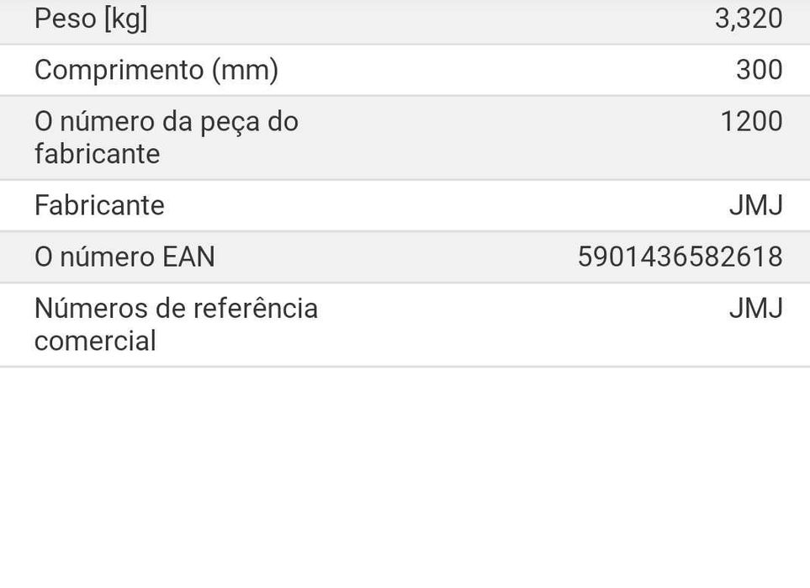The width and height of the screenshot is (810, 588).
Task: Select the length value 300
Action: point(759,70)
